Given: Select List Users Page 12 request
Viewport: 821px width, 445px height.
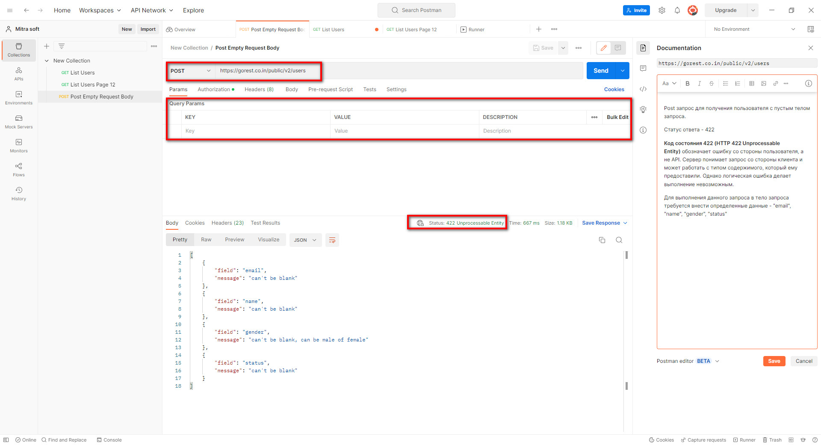Looking at the screenshot, I should (x=93, y=85).
